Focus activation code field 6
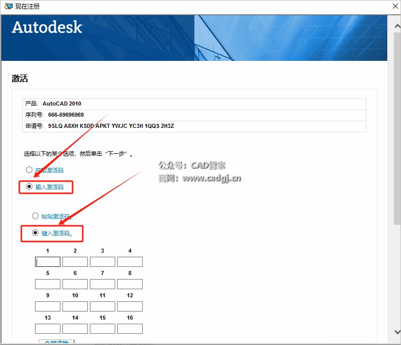The image size is (401, 345). pyautogui.click(x=75, y=284)
